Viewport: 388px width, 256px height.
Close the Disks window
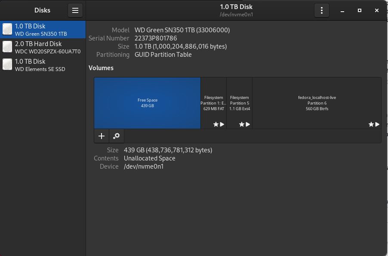(x=377, y=10)
